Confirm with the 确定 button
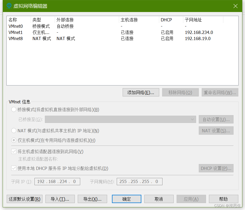Screen dimensions: 245x210 tap(127, 199)
